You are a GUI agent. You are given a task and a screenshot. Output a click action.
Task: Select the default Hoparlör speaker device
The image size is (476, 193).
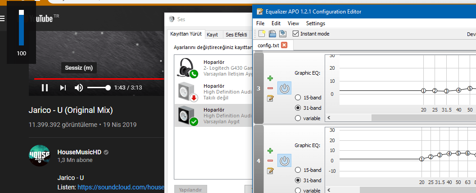pos(213,115)
